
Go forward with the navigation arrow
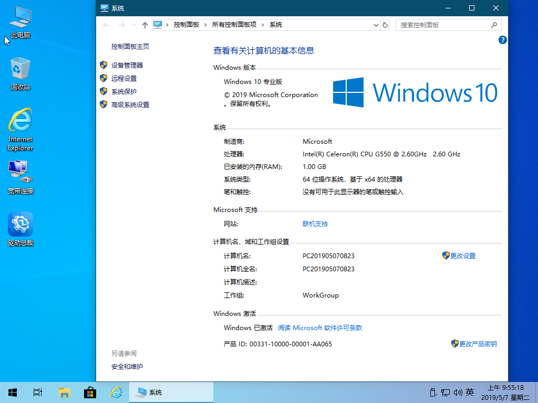point(121,25)
